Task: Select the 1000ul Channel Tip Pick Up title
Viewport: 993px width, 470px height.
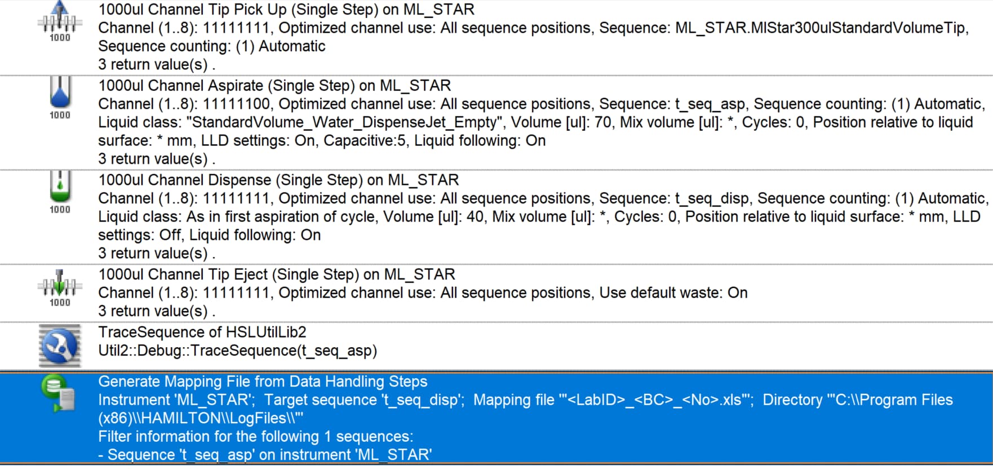Action: (286, 10)
